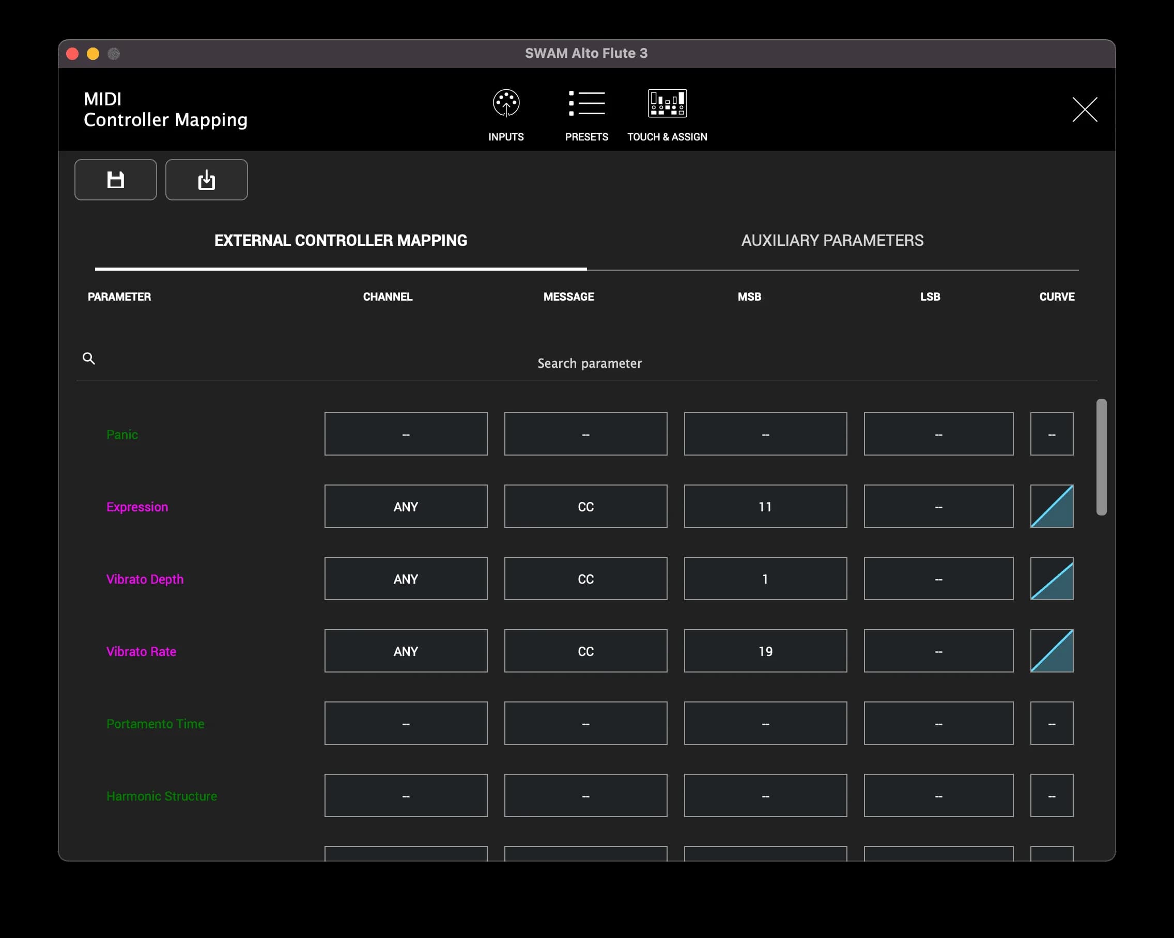Open the Portamento Time message dropdown
Image resolution: width=1174 pixels, height=938 pixels.
pos(585,724)
